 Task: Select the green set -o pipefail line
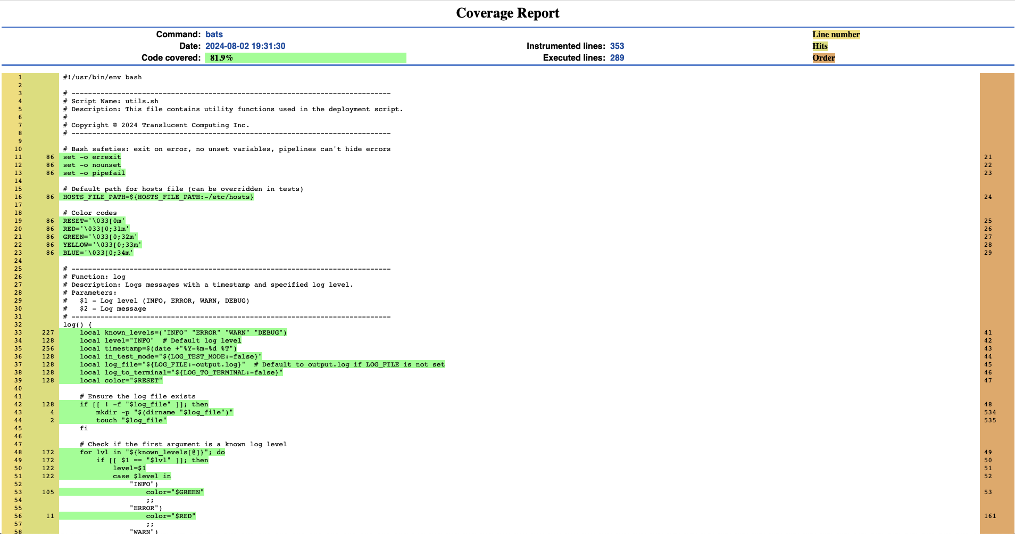click(94, 173)
